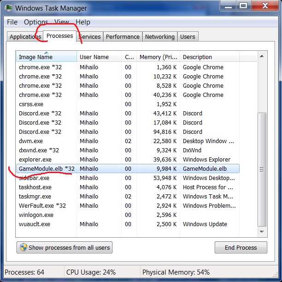The image size is (282, 282).
Task: Sort by CPU column header
Action: [x=129, y=57]
